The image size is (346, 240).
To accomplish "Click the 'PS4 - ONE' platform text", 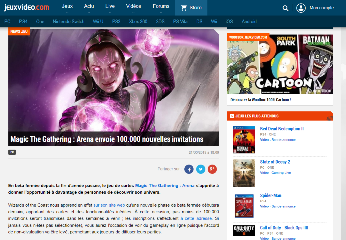I will coord(268,134).
